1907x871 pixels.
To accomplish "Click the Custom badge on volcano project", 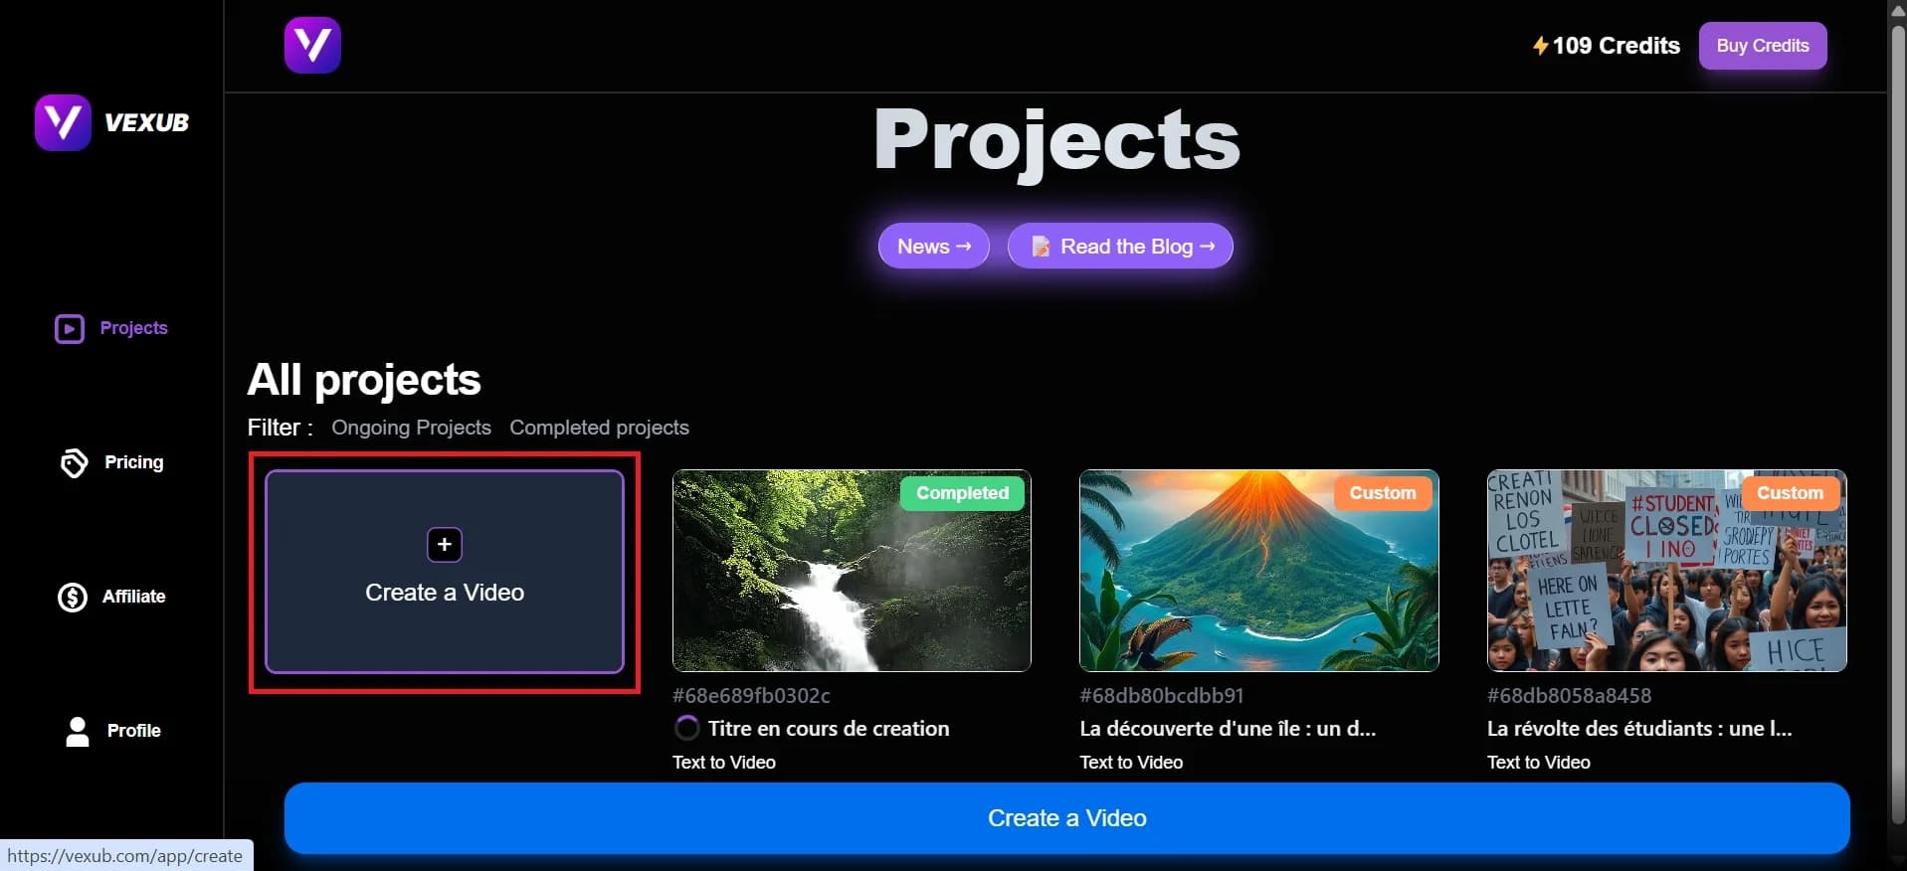I will point(1383,493).
